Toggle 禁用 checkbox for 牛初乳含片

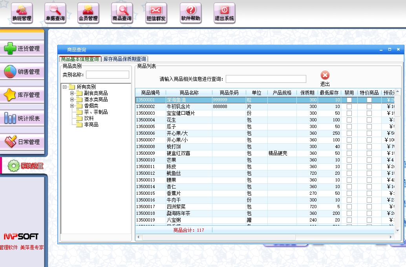tap(349, 106)
